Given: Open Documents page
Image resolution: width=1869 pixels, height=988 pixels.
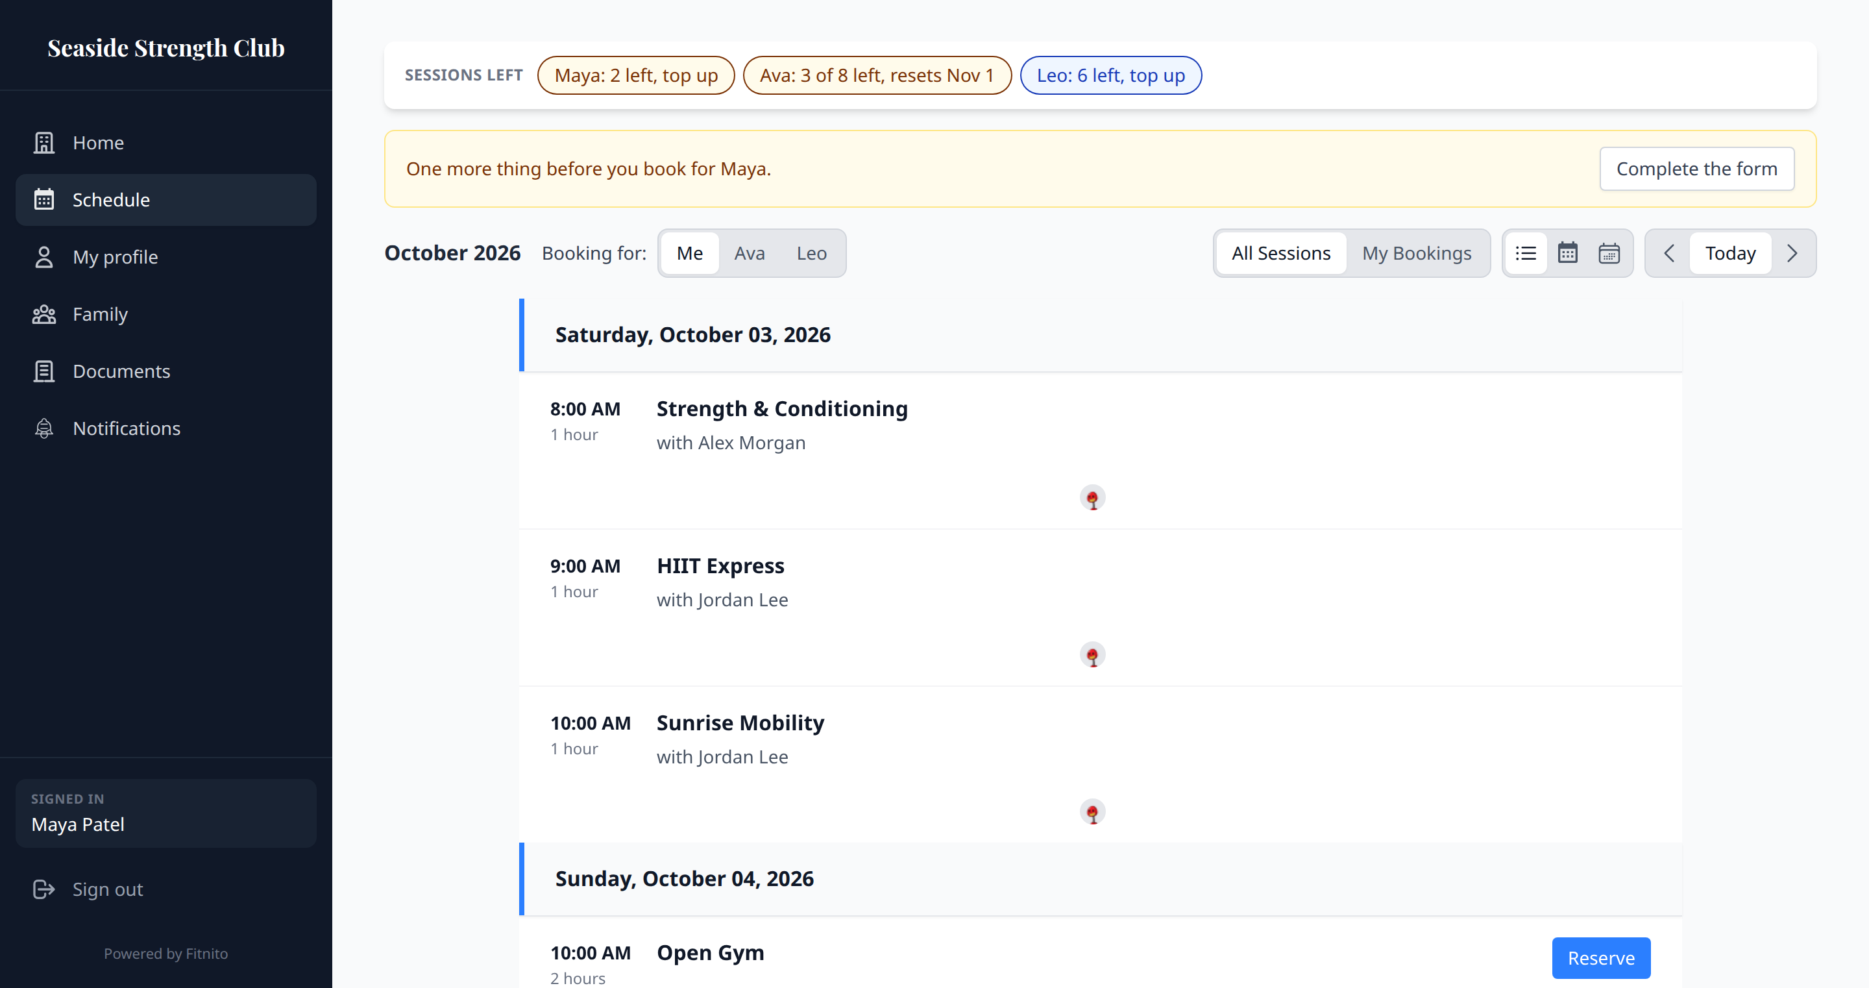Looking at the screenshot, I should click(x=166, y=371).
